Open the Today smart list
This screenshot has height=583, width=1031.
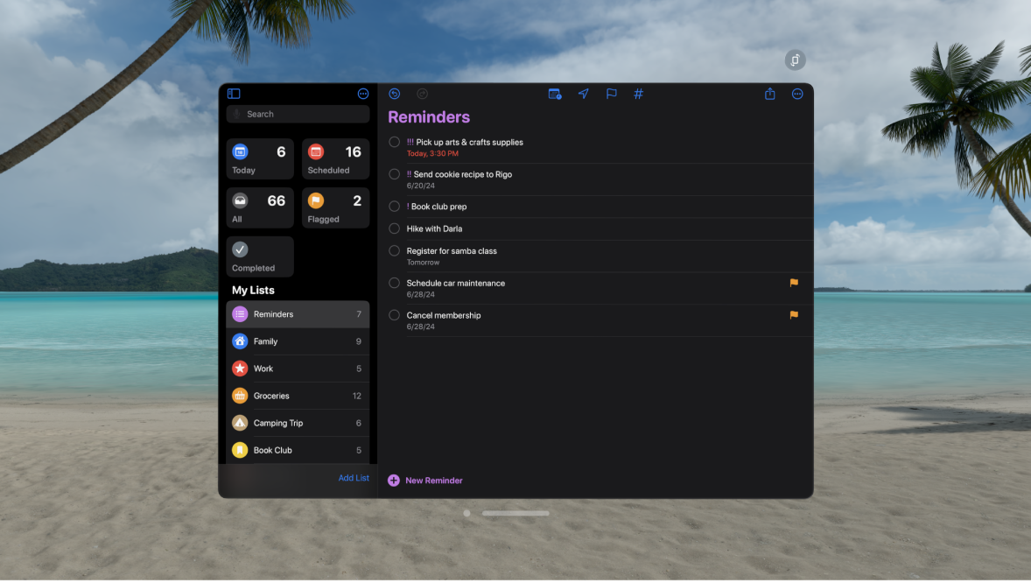coord(260,158)
